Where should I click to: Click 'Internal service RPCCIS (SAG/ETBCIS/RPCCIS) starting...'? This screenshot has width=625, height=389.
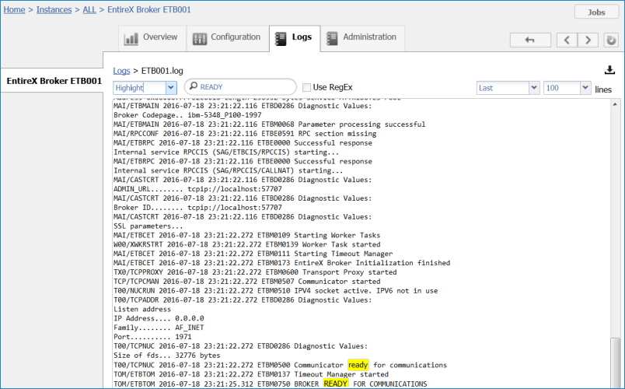click(x=226, y=152)
